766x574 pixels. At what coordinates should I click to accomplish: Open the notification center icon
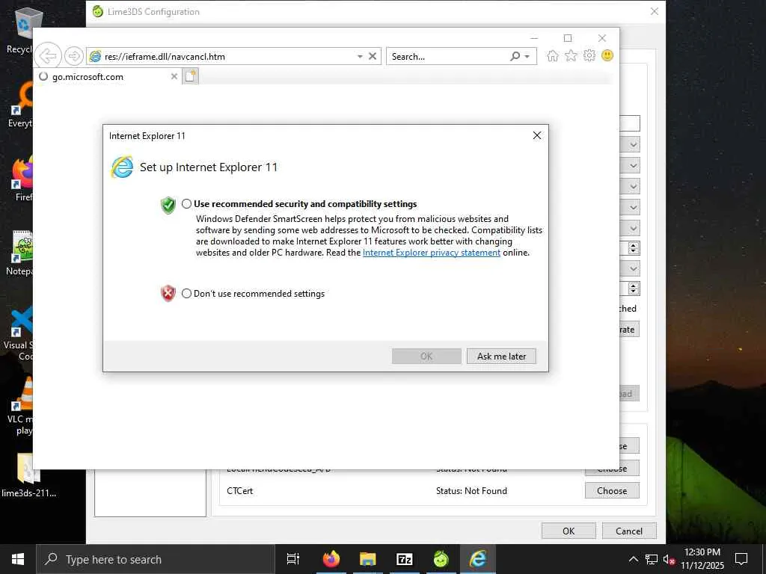741,559
